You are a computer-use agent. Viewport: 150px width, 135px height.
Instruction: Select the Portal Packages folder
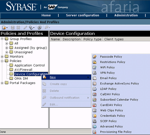[22, 83]
